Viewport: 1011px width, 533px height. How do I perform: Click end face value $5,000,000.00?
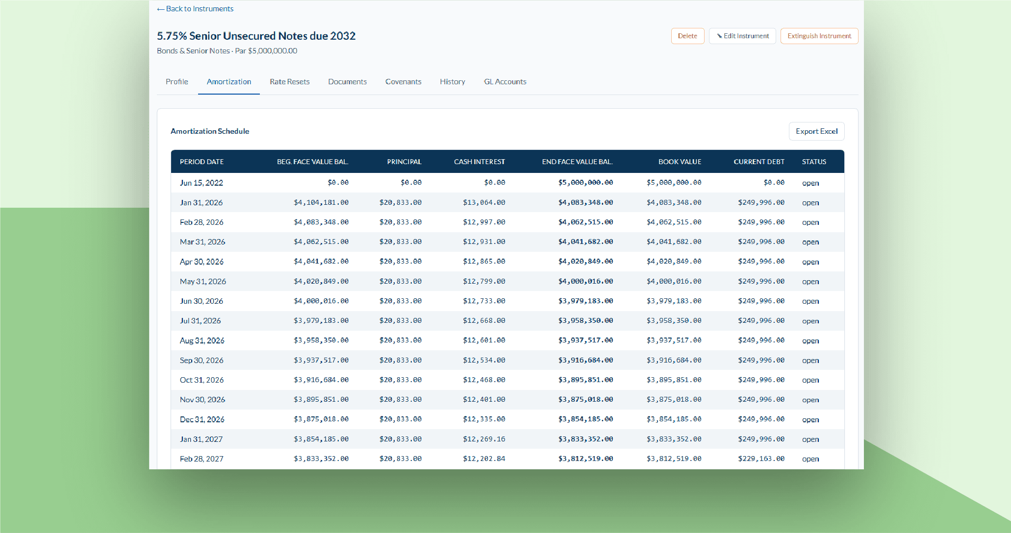click(585, 182)
